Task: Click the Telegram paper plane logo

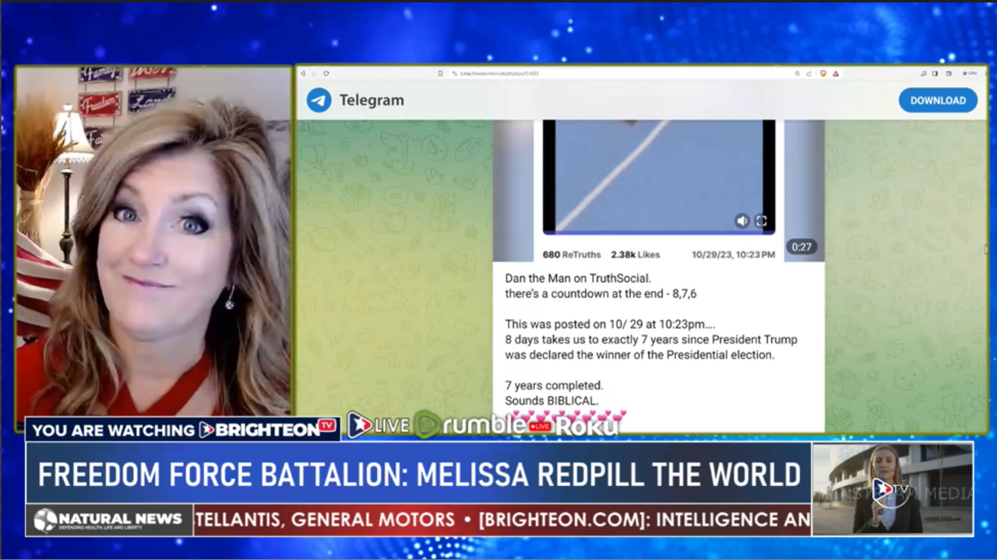Action: click(x=319, y=100)
